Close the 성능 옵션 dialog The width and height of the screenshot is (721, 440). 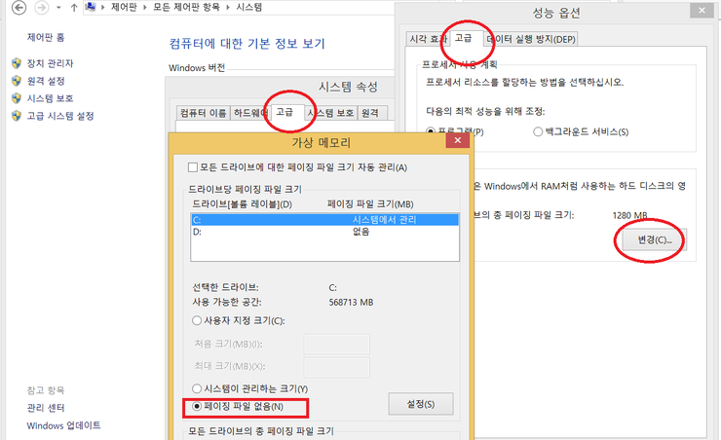click(702, 10)
